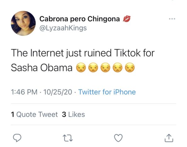Like the tweet with heart icon

[x=118, y=138]
